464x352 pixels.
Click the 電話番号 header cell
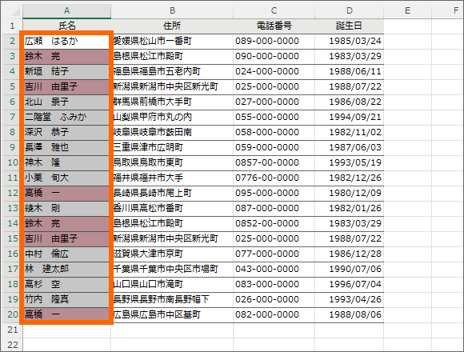(274, 26)
